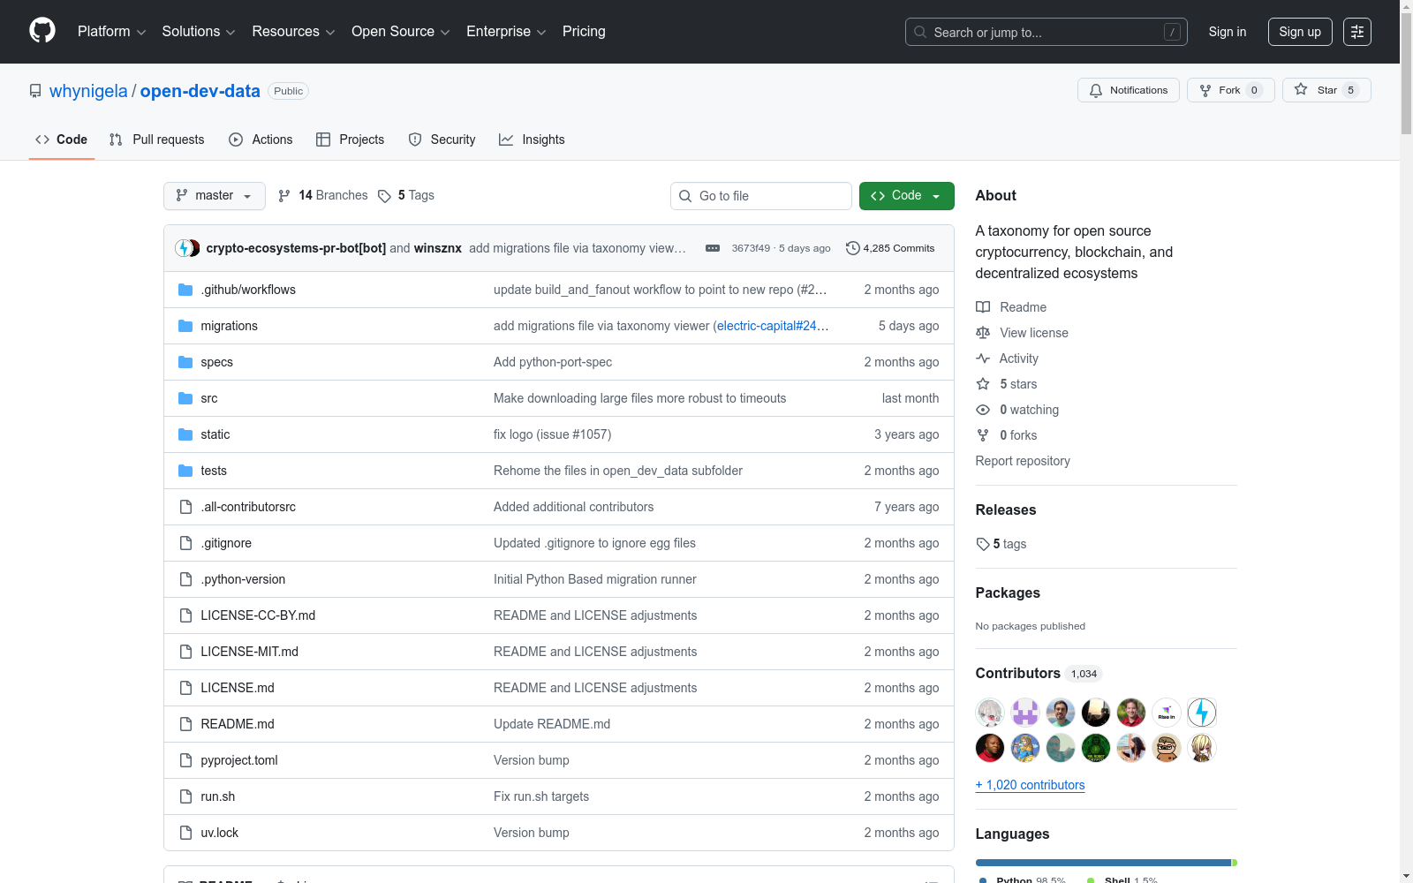Screen dimensions: 1413x883
Task: Open commit 3673f49 link
Action: pyautogui.click(x=751, y=248)
